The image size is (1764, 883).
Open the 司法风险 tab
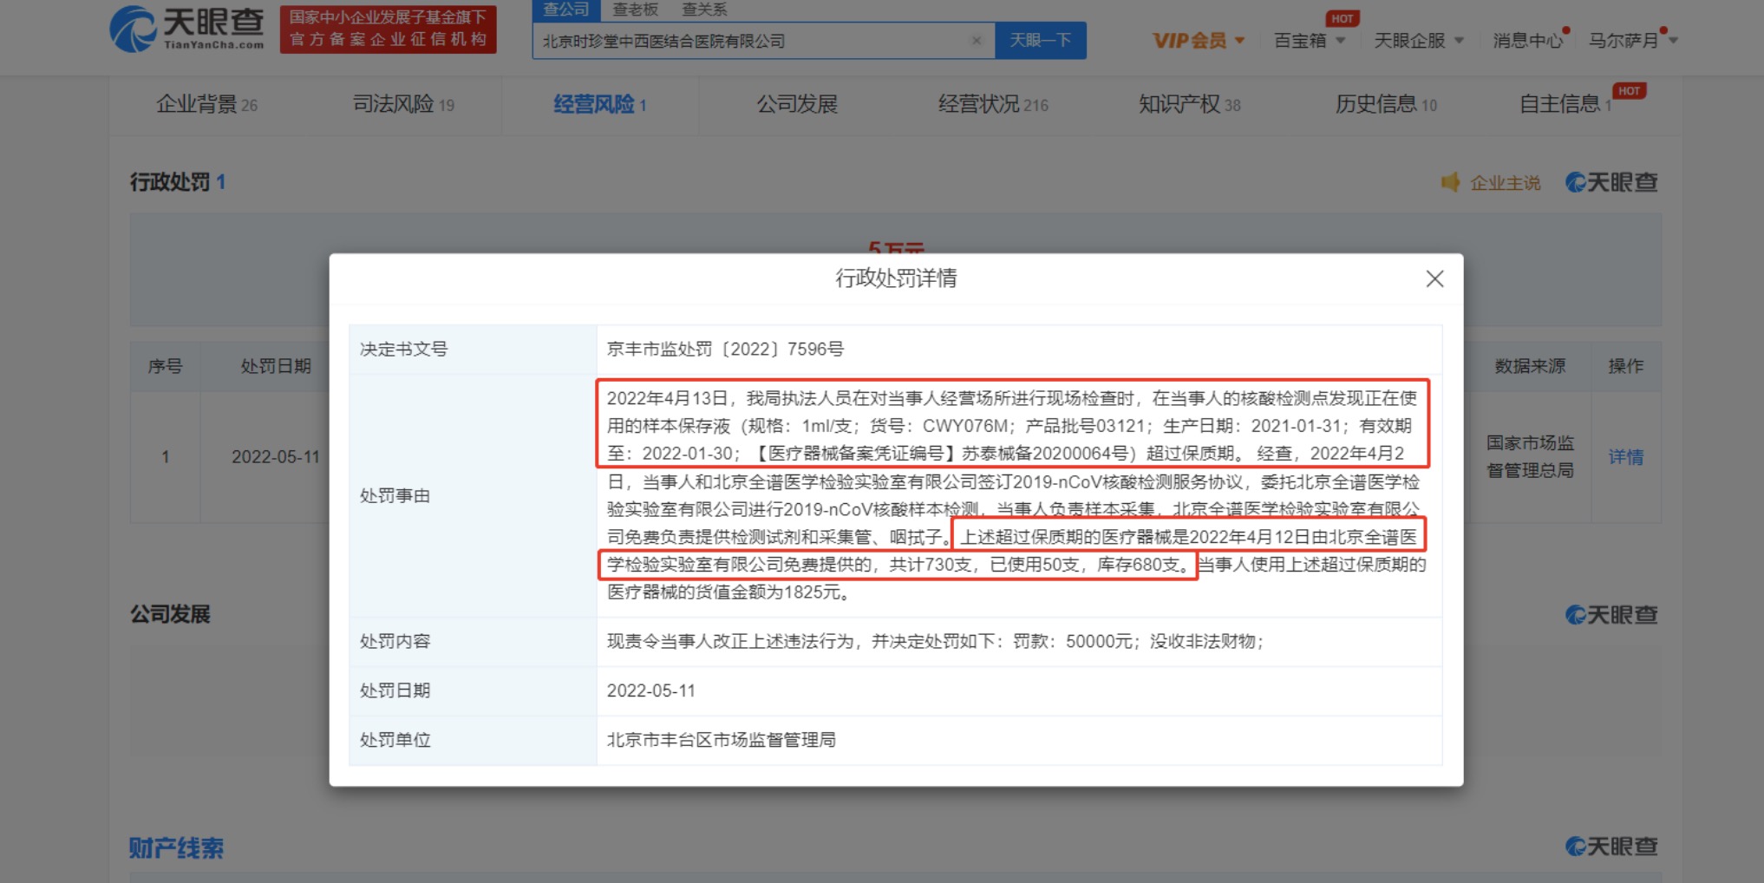click(x=403, y=105)
